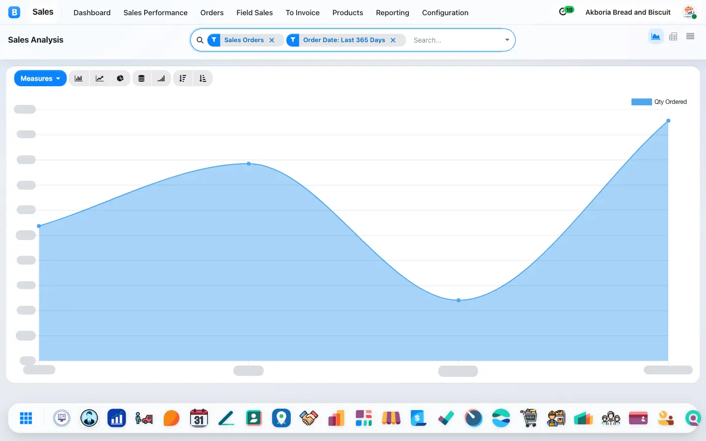Click the search magnifier icon

(200, 40)
